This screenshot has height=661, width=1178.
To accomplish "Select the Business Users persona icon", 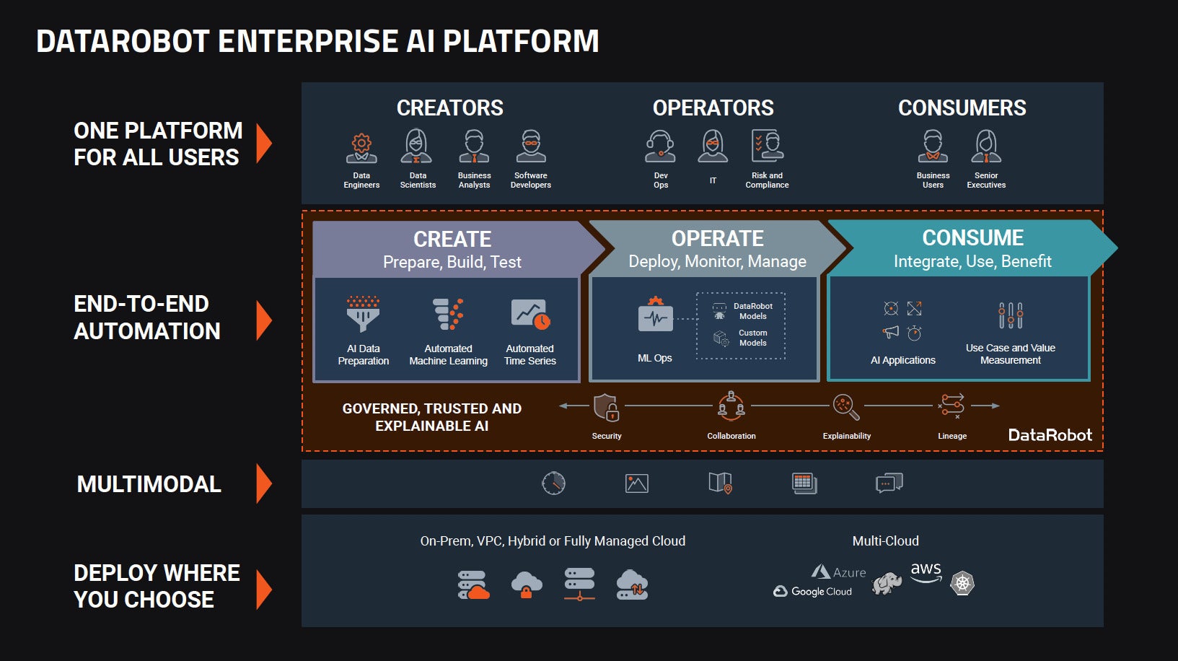I will click(x=933, y=146).
